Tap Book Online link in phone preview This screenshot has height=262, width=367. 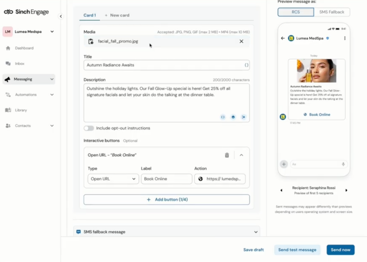[x=317, y=114]
